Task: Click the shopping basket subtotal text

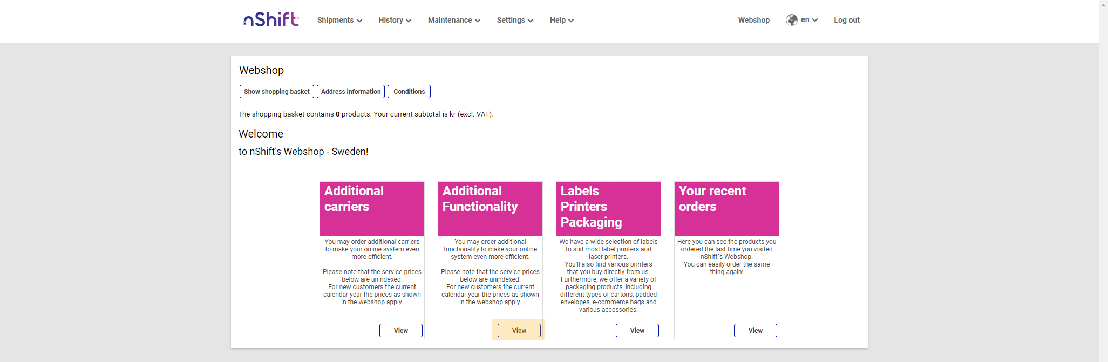Action: coord(365,114)
